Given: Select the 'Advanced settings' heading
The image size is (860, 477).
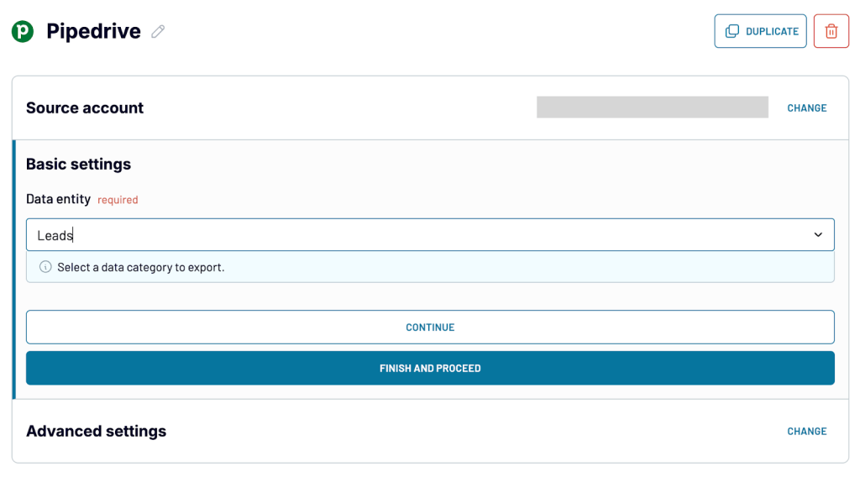Looking at the screenshot, I should 96,431.
